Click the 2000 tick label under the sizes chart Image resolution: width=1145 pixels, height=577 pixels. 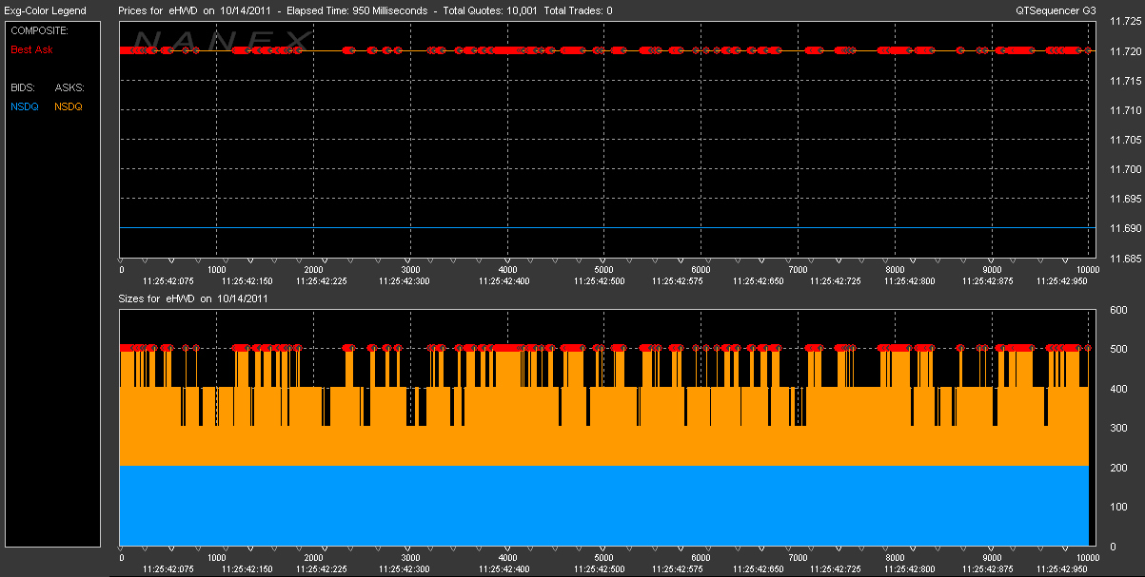[x=314, y=558]
